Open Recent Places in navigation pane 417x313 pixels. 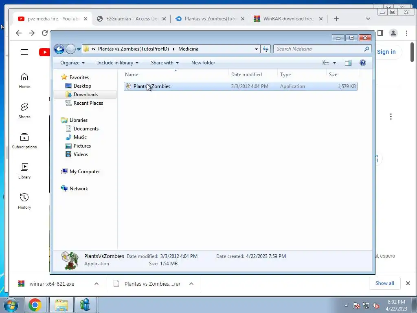(84, 103)
